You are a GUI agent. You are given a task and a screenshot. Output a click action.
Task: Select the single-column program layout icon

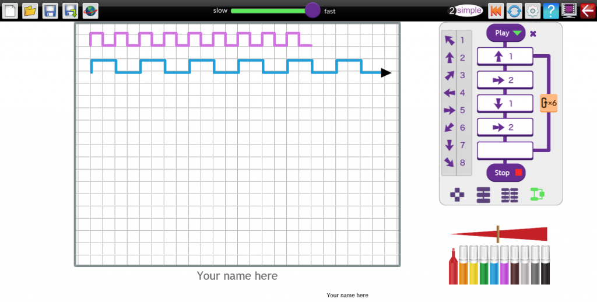click(483, 195)
